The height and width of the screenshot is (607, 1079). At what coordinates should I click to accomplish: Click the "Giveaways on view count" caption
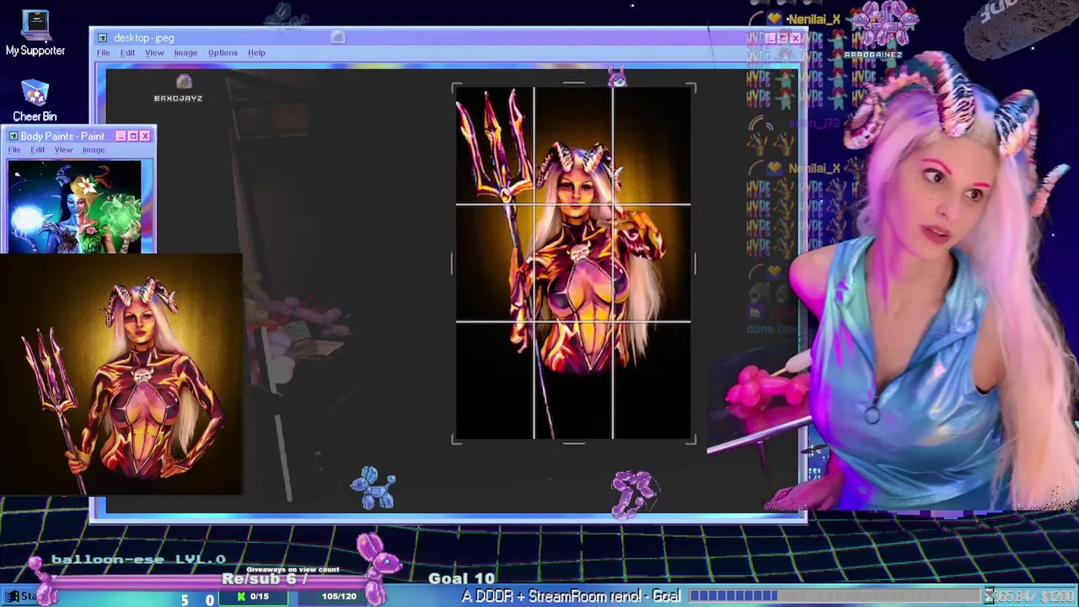[293, 569]
